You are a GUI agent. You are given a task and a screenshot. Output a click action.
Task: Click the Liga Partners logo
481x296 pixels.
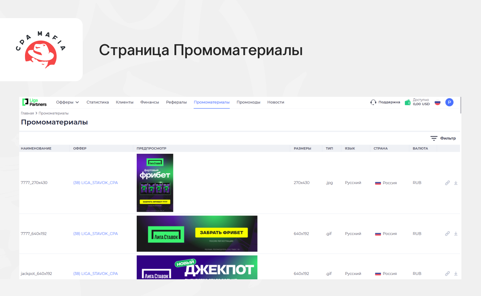(x=34, y=102)
